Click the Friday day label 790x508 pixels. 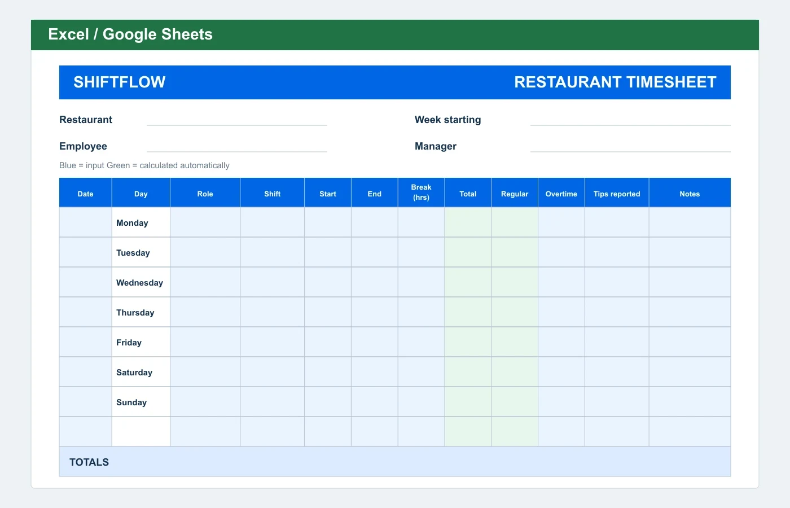pyautogui.click(x=129, y=343)
